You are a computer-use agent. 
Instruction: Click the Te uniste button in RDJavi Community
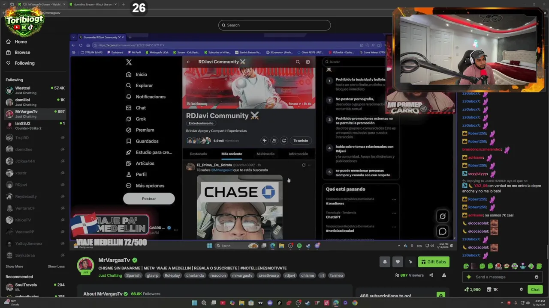301,141
